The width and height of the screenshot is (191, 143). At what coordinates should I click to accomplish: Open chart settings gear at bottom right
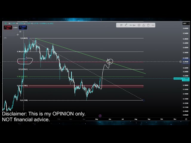pos(186,119)
